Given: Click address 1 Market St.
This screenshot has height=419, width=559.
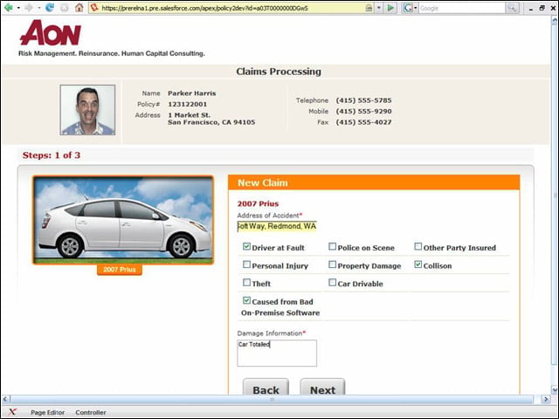Looking at the screenshot, I should pyautogui.click(x=189, y=115).
